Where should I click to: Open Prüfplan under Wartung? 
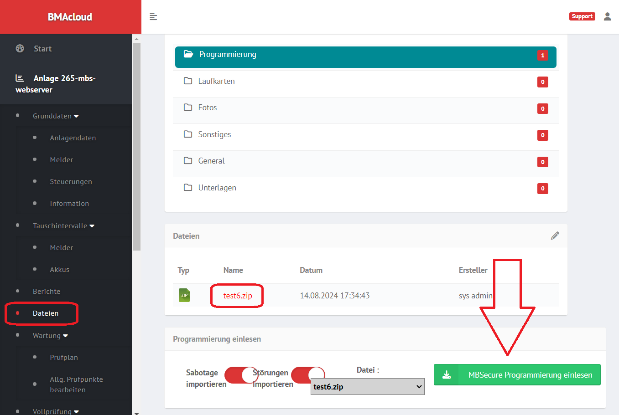pyautogui.click(x=64, y=358)
